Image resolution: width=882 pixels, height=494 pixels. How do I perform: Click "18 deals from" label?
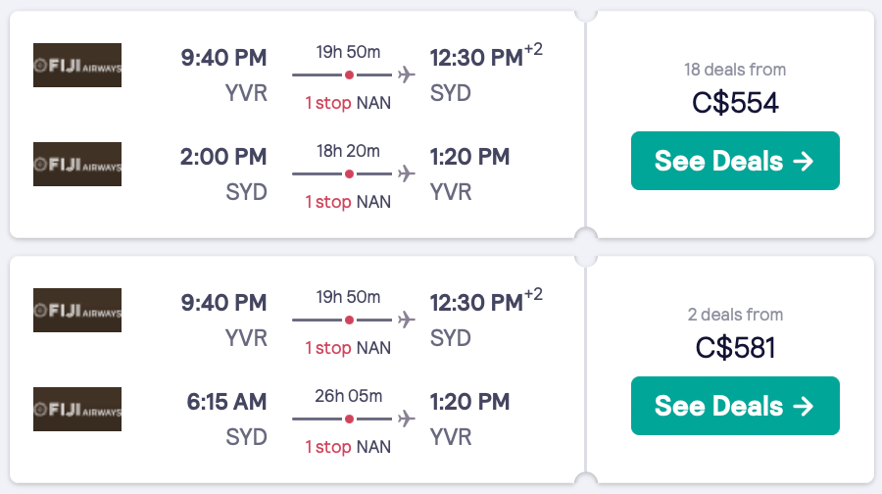coord(735,70)
